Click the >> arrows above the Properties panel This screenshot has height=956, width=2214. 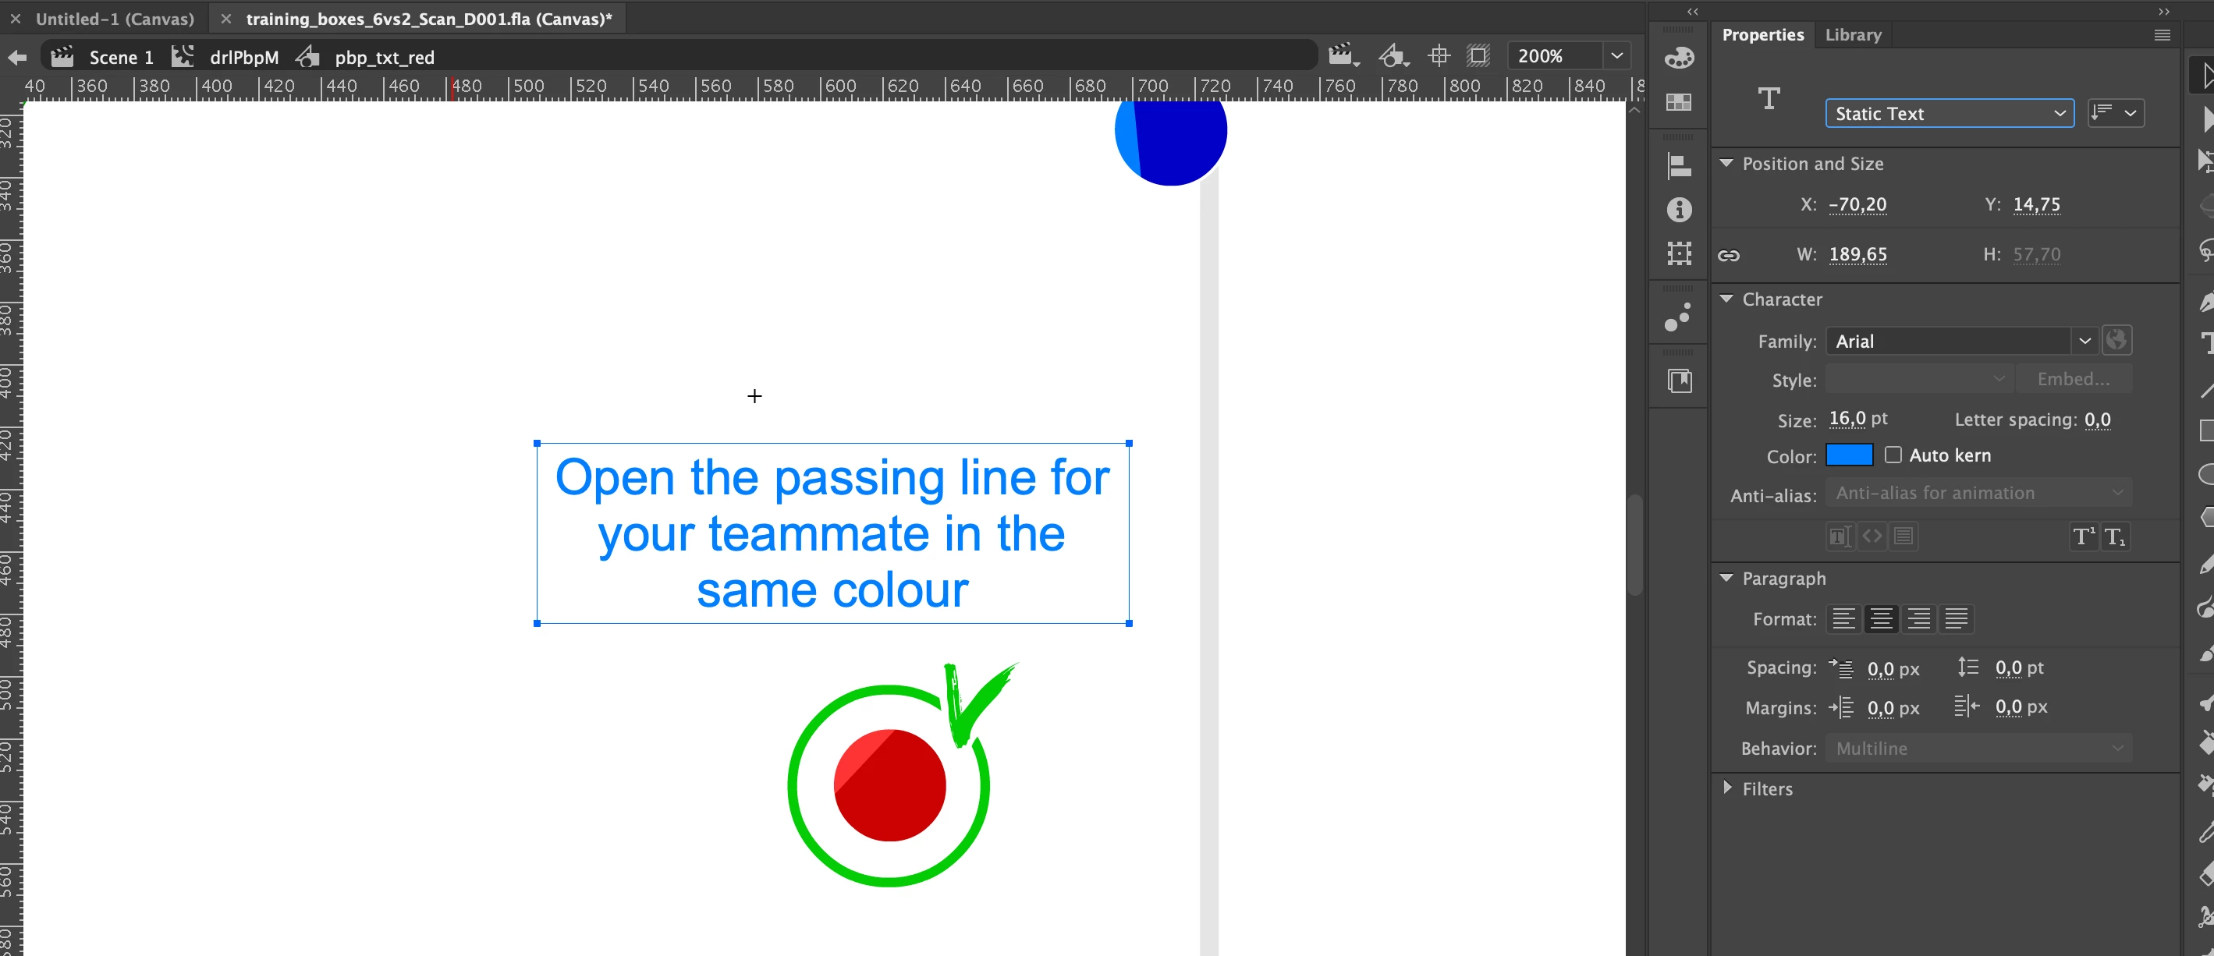pos(2163,11)
